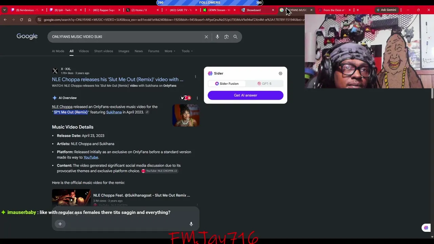This screenshot has height=244, width=434.
Task: Switch to News results tab
Action: 139,51
